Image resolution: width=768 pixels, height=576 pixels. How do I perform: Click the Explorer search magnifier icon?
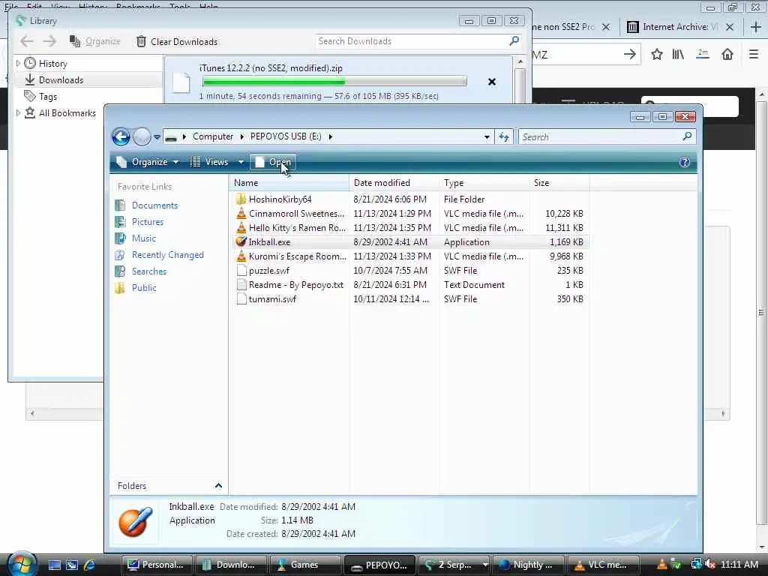pos(687,136)
